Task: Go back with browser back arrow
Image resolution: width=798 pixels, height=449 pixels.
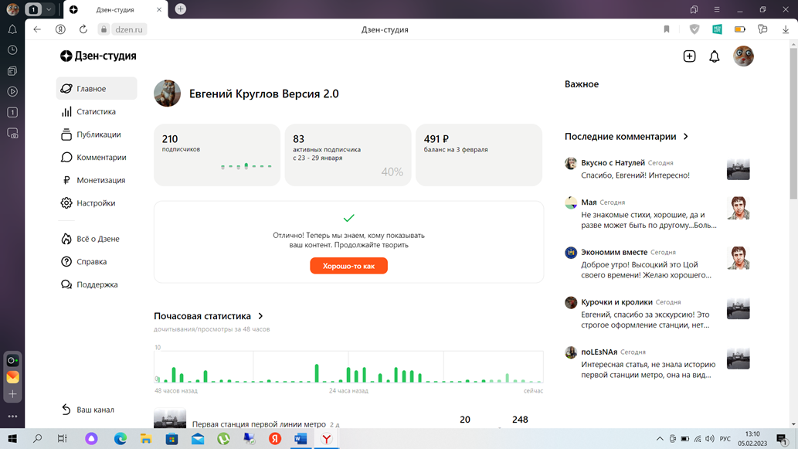Action: (37, 29)
